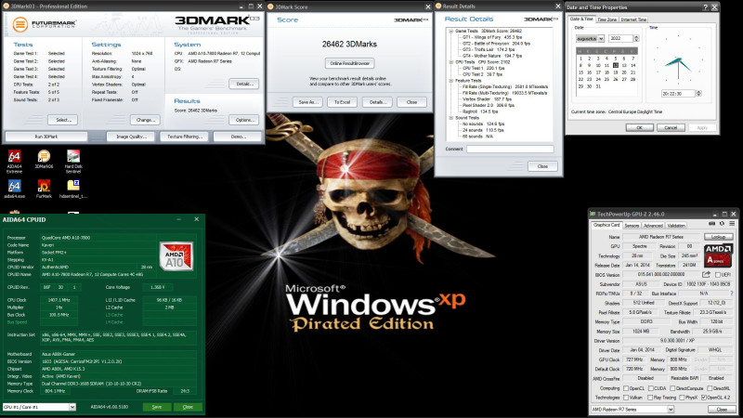The height and width of the screenshot is (418, 743).
Task: Click the Texture Filtering button in 3DMark03
Action: point(185,137)
